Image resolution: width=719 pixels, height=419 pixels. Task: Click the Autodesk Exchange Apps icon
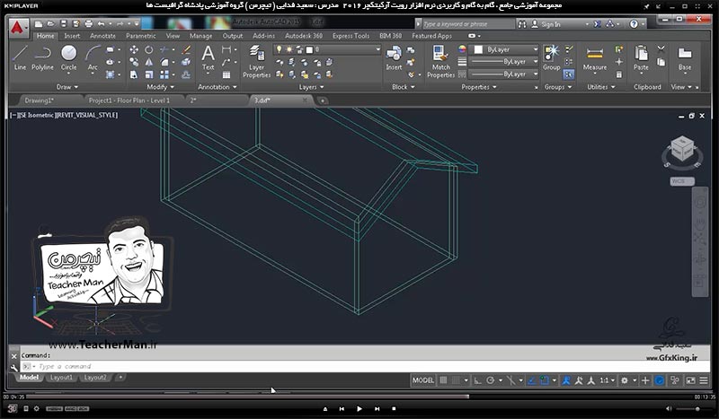pyautogui.click(x=598, y=24)
